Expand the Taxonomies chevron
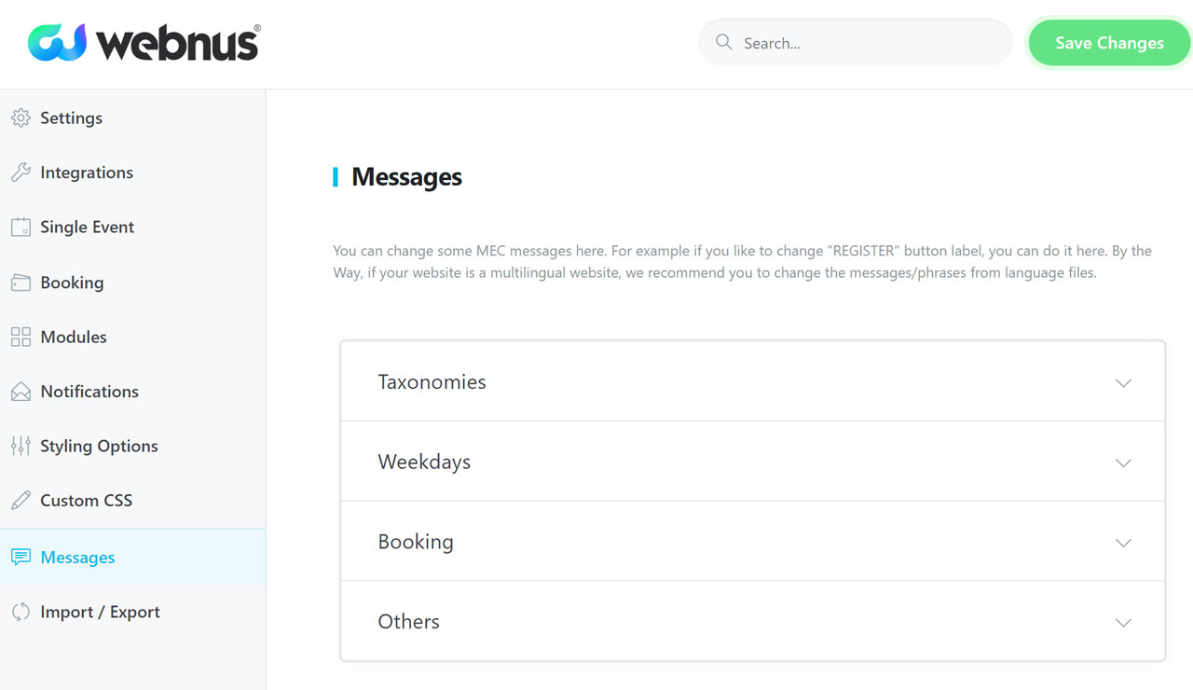This screenshot has height=690, width=1193. click(1124, 383)
